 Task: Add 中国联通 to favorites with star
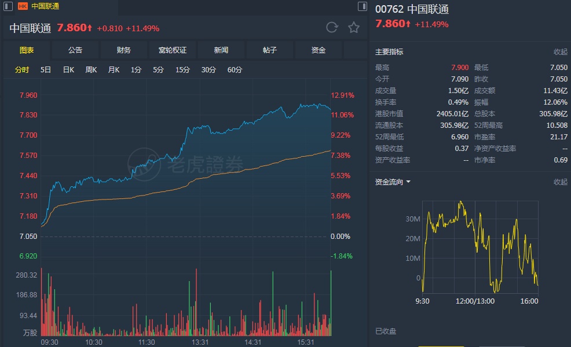click(354, 28)
